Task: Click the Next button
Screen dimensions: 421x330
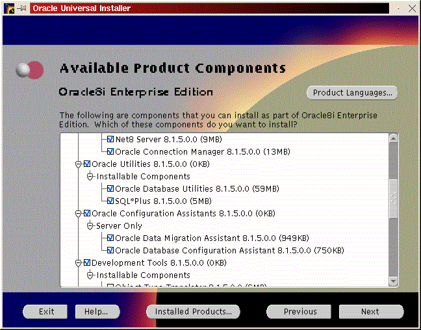Action: tap(370, 311)
